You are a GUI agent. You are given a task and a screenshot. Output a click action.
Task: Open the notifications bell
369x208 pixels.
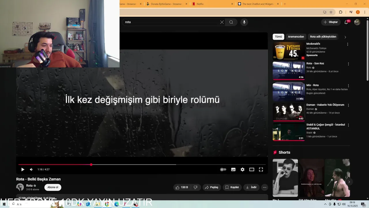point(347,22)
